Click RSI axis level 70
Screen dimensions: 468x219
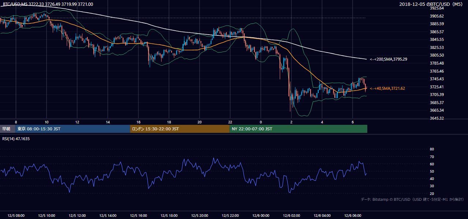click(432, 157)
